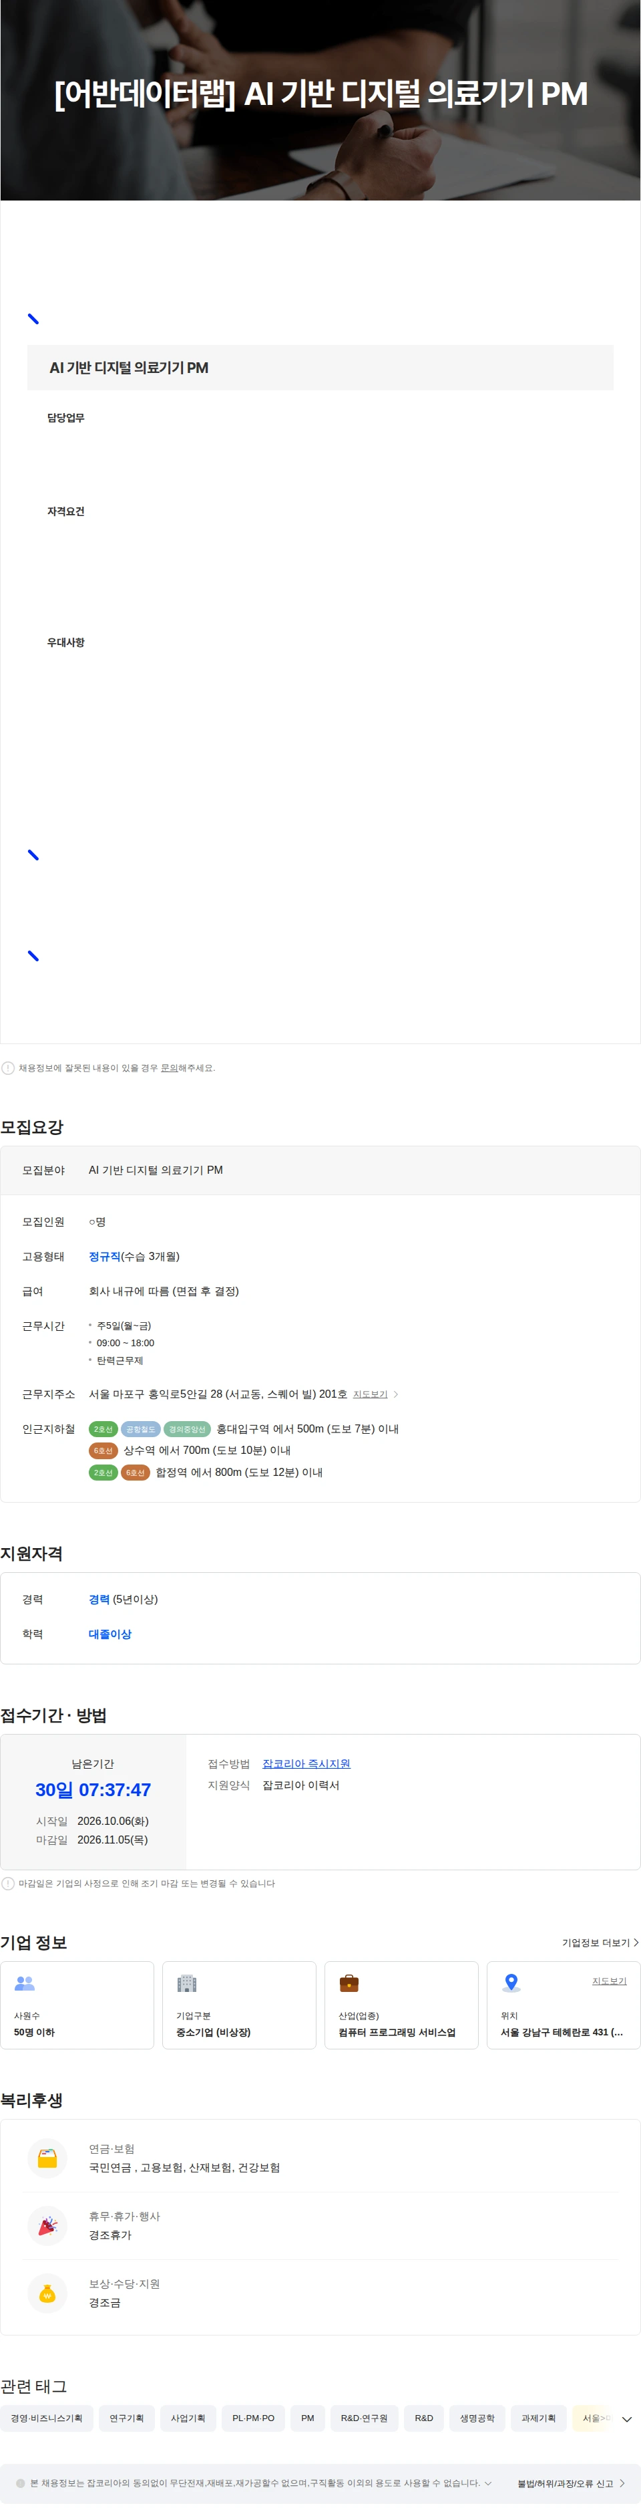Click the 서울 강남구 테헤란로 431 location text
641x2518 pixels.
pos(562,2032)
